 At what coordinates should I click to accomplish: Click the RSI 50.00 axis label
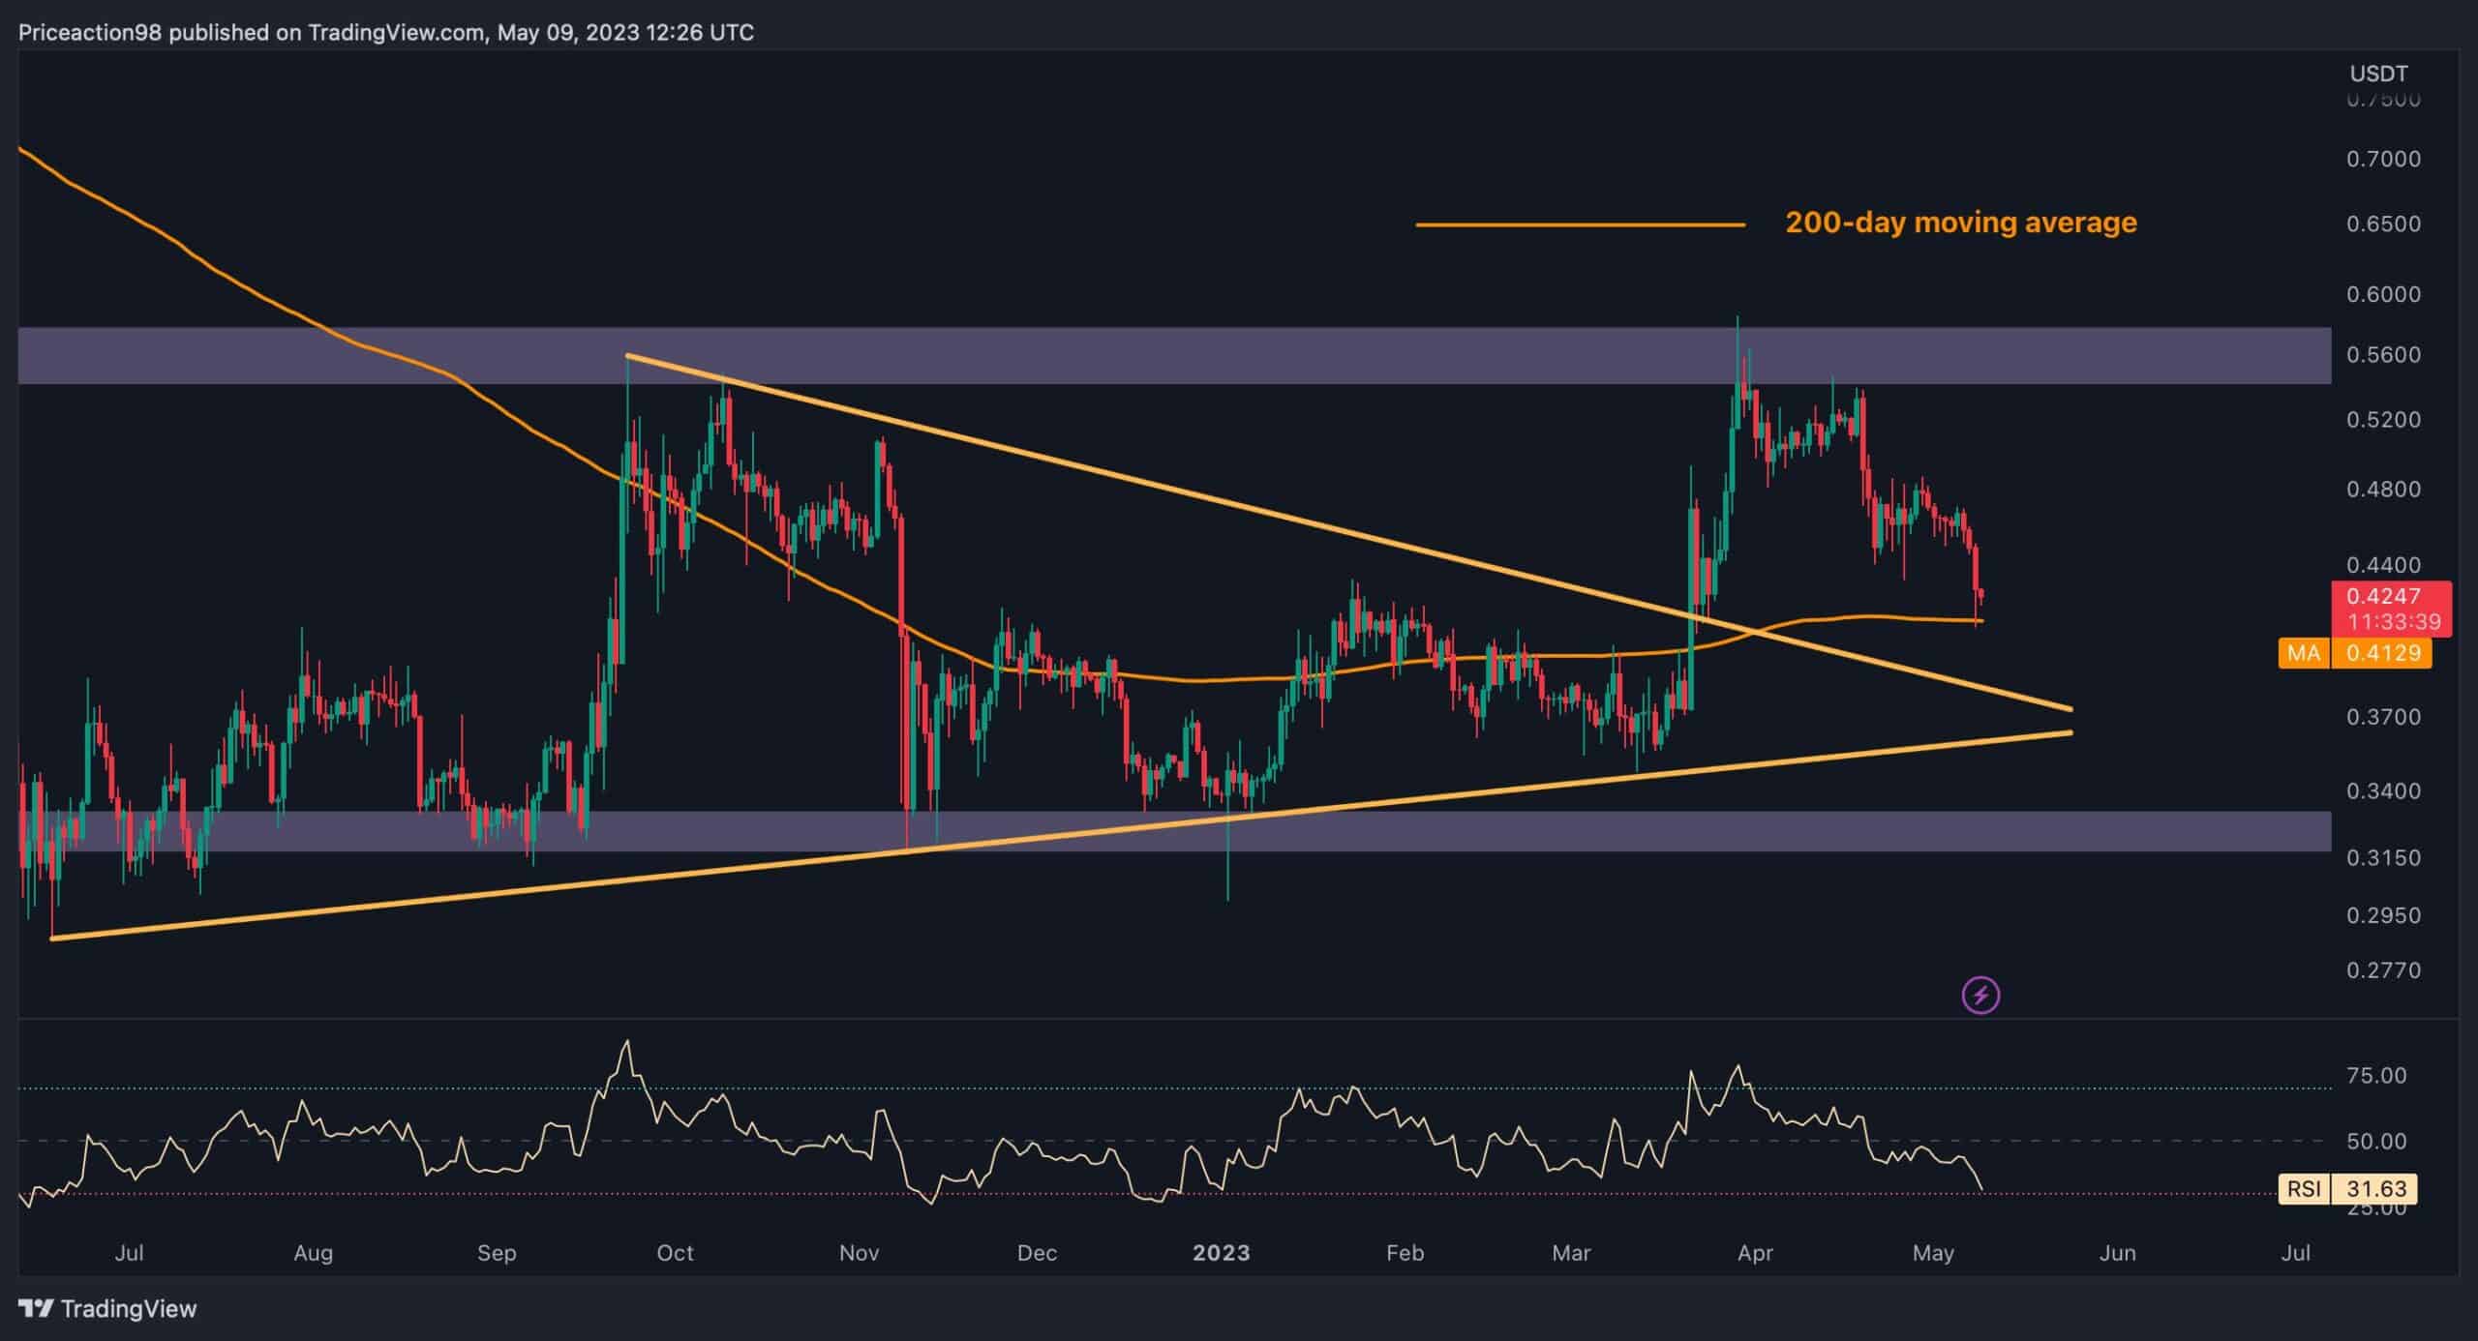(x=2376, y=1142)
